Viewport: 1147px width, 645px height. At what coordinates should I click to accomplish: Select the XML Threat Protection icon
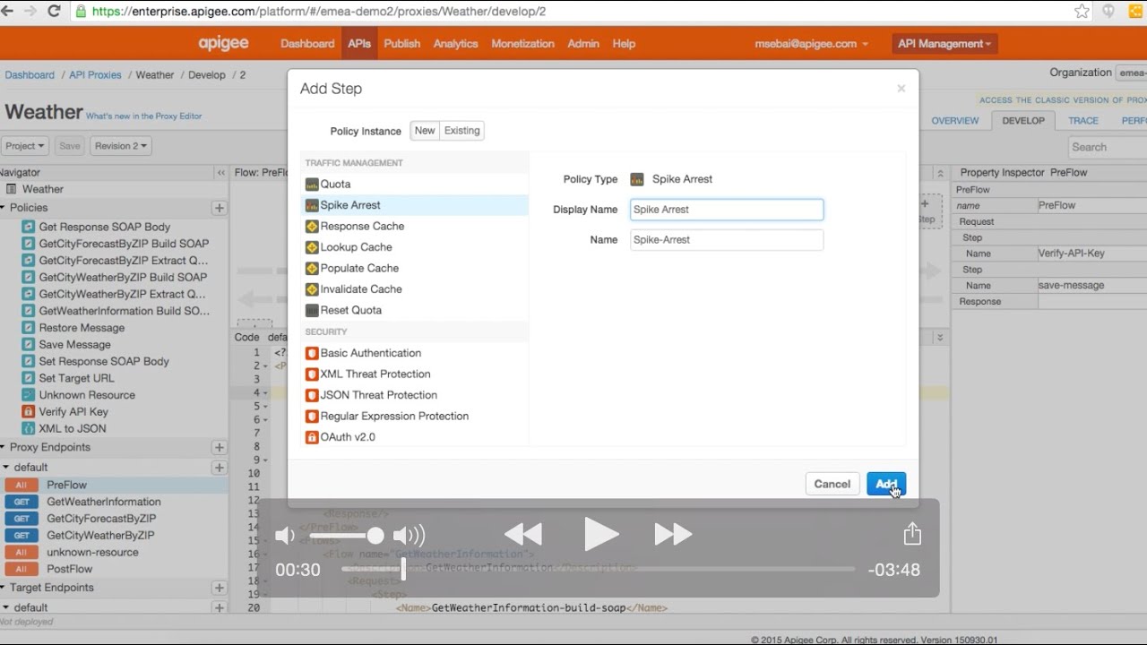(x=312, y=374)
